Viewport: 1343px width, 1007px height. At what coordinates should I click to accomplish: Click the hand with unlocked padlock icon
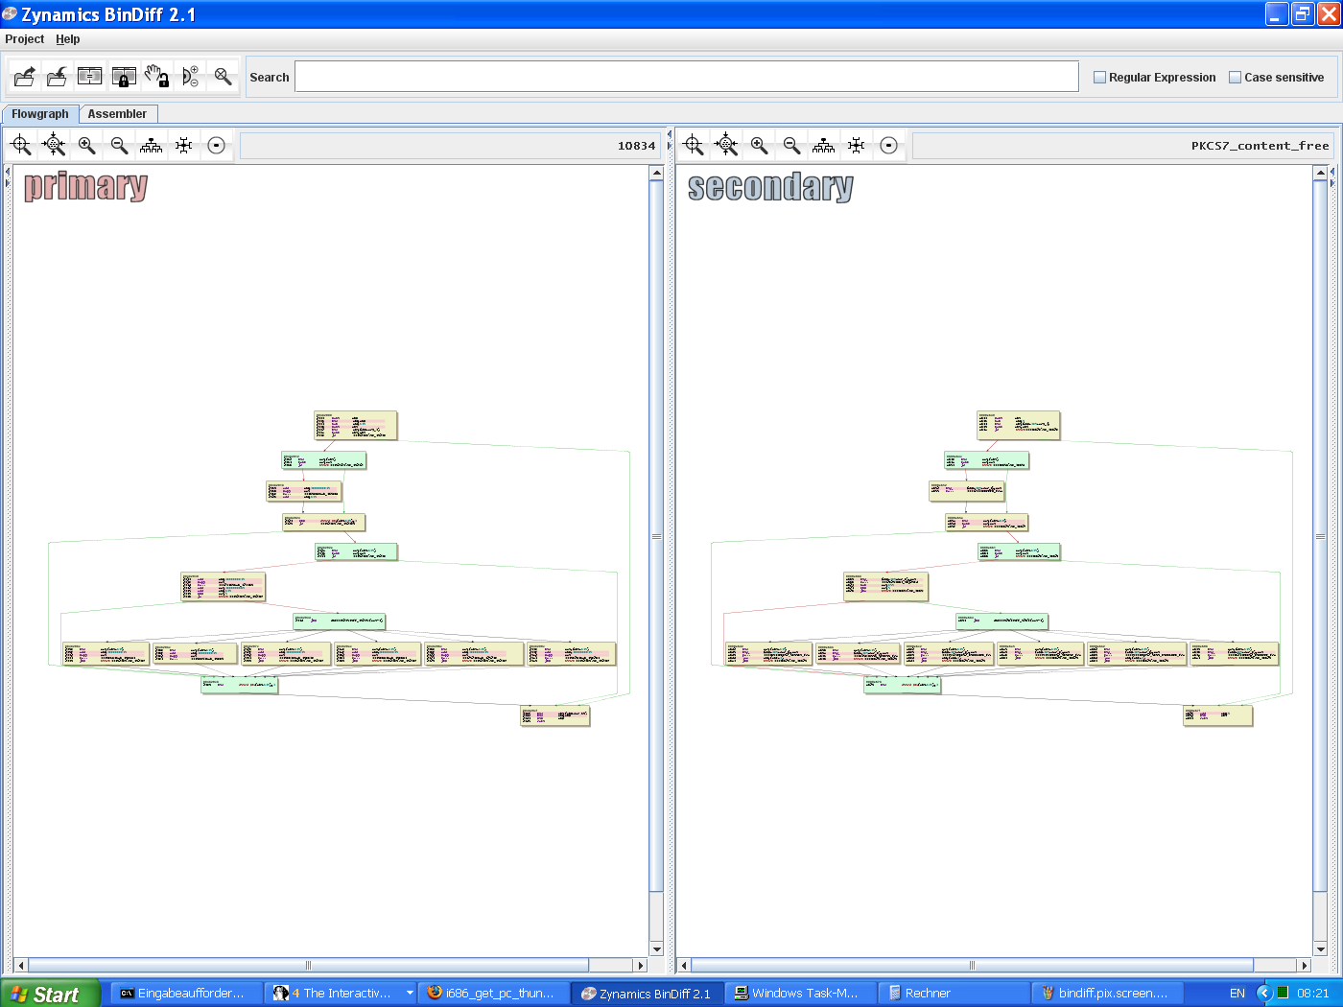point(157,77)
